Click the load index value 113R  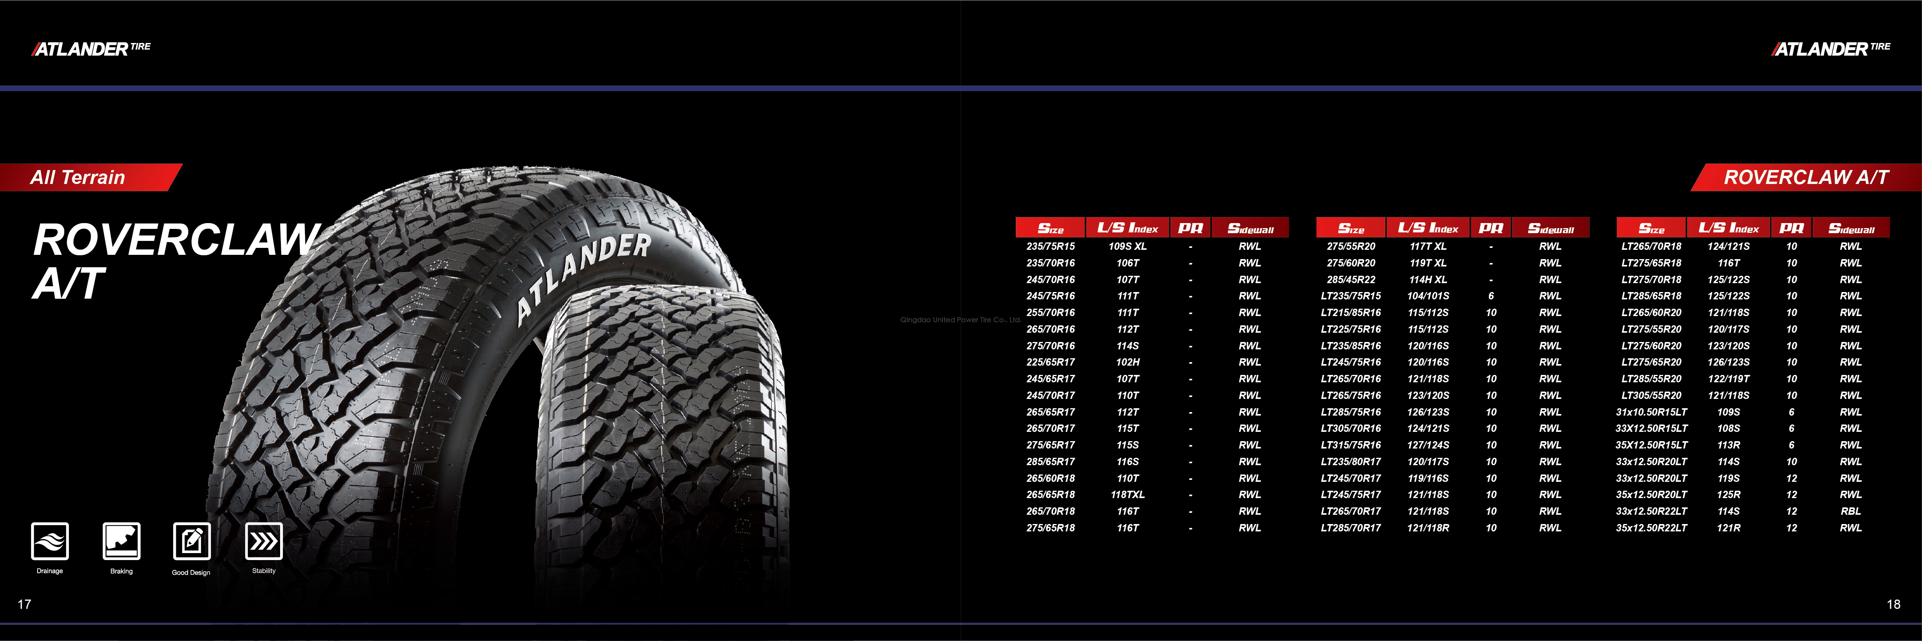click(1729, 445)
